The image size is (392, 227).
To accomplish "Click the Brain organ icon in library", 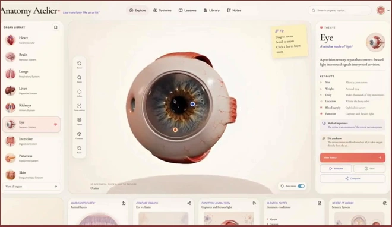I will (x=11, y=57).
